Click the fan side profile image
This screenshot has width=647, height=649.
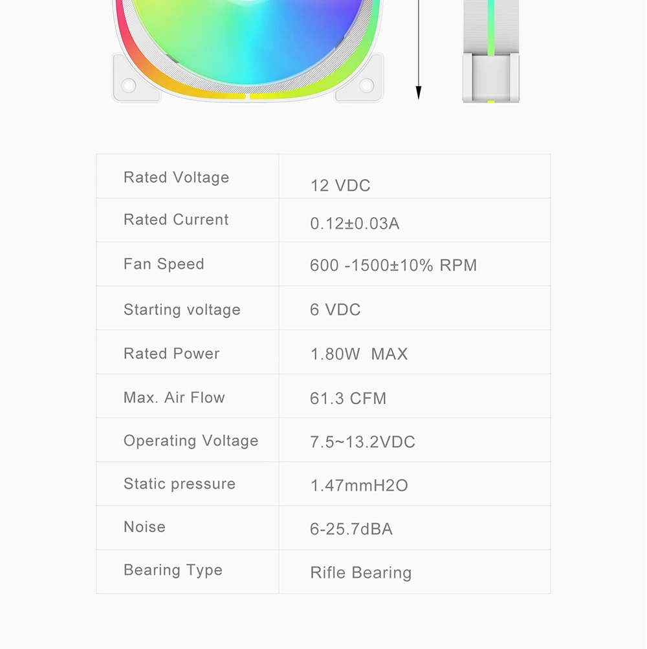tap(490, 52)
